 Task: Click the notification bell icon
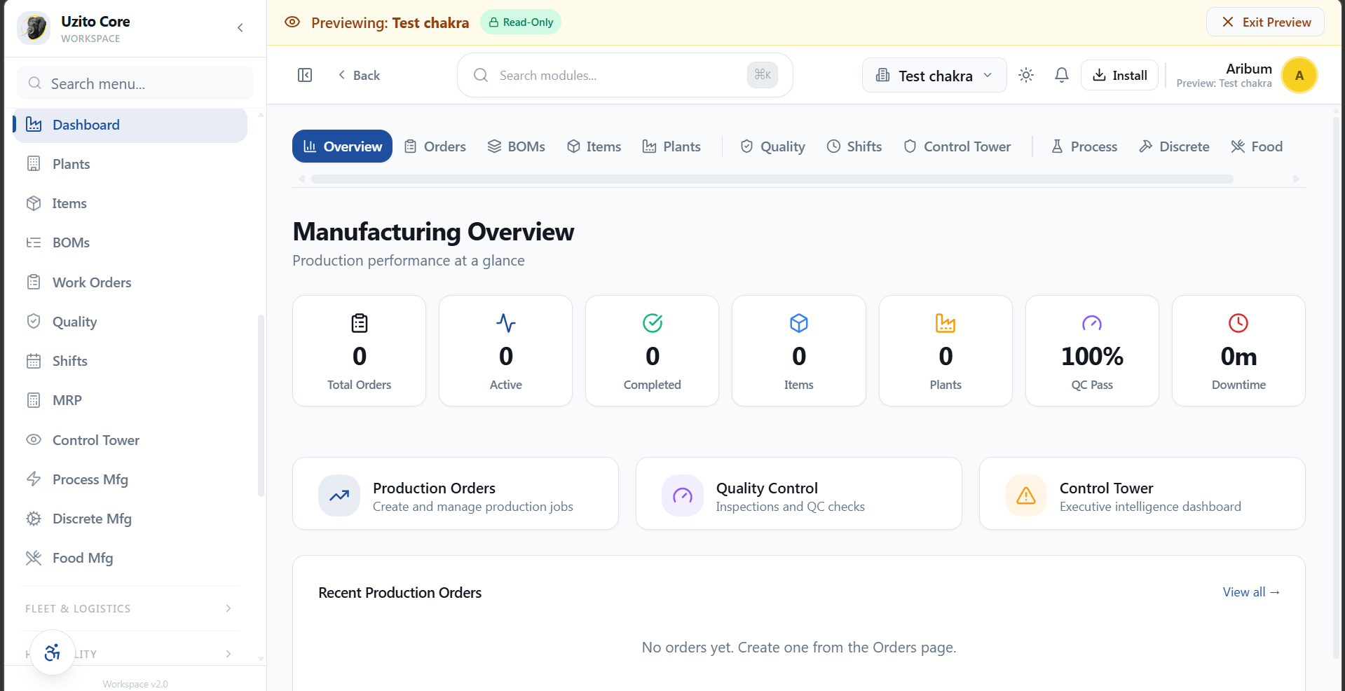click(x=1061, y=75)
